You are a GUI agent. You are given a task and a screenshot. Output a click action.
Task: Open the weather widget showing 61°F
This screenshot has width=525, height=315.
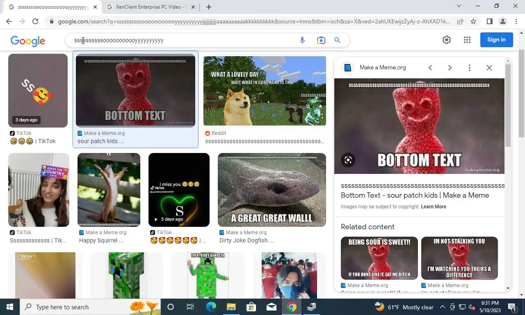(404, 307)
